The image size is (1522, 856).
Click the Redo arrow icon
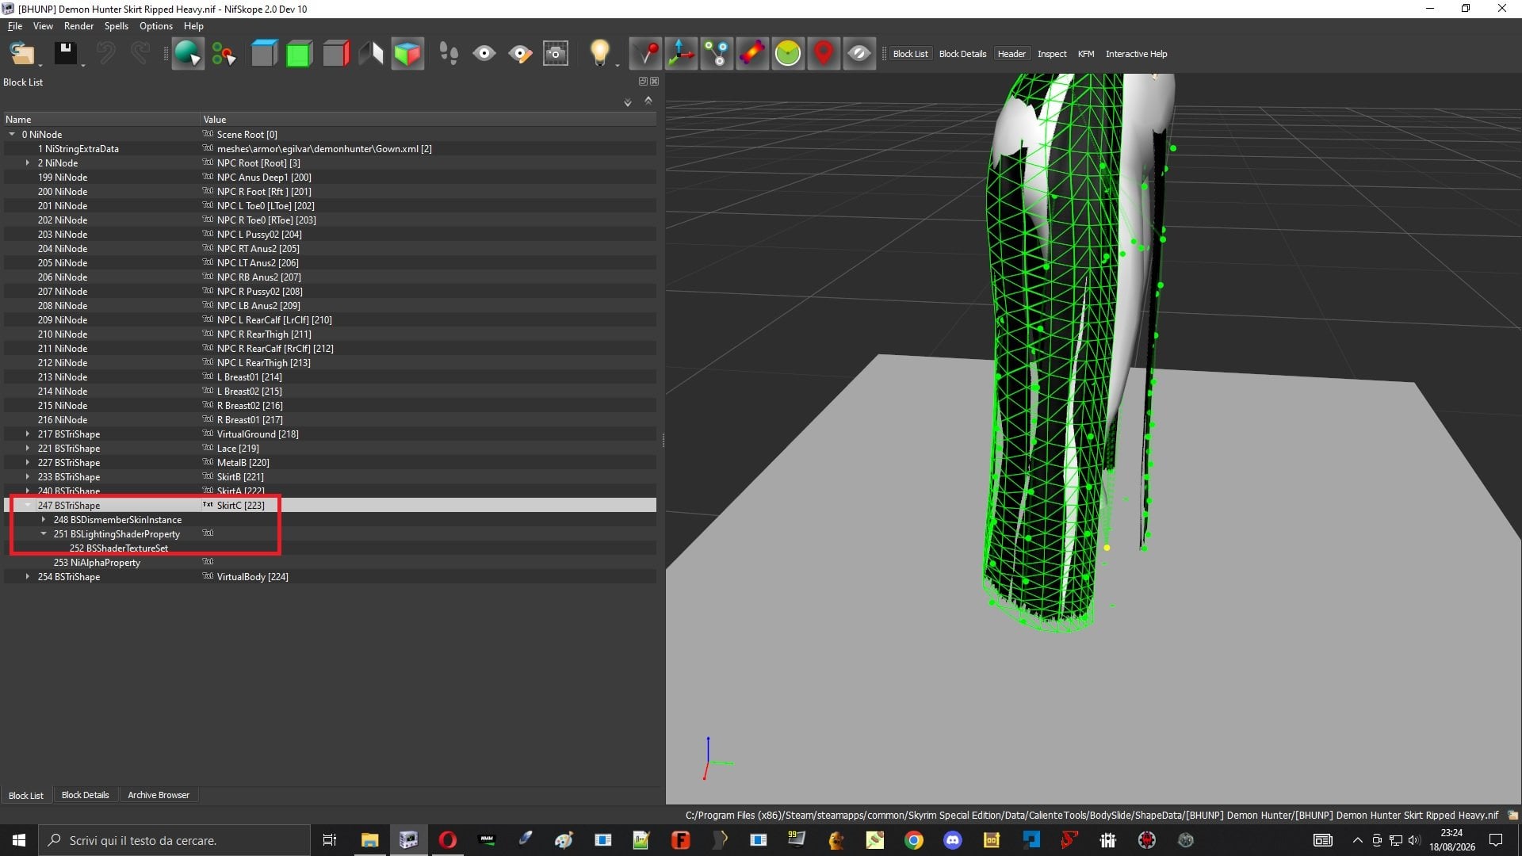(140, 54)
